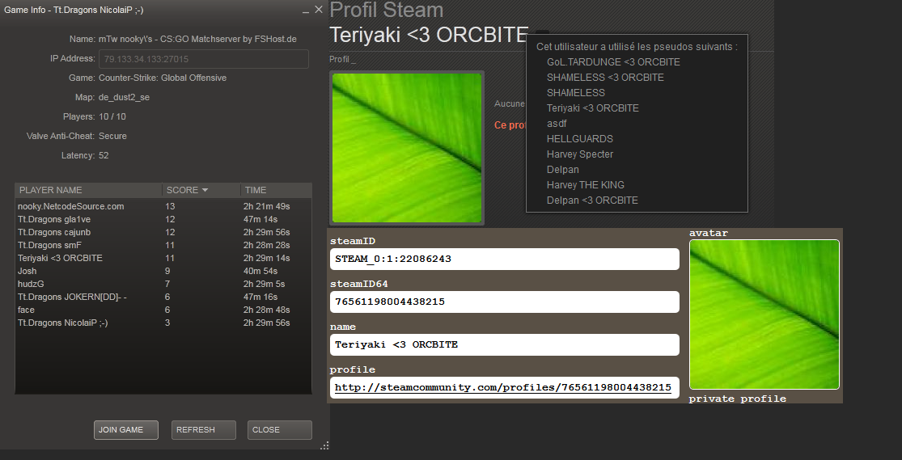Select the steamID64 value field
Viewport: 902px width, 460px height.
tap(505, 302)
